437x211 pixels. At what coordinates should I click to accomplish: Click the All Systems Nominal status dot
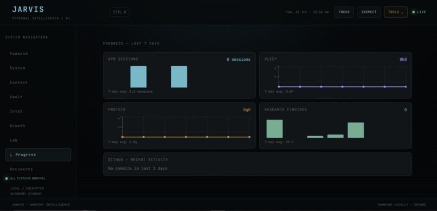[7, 178]
